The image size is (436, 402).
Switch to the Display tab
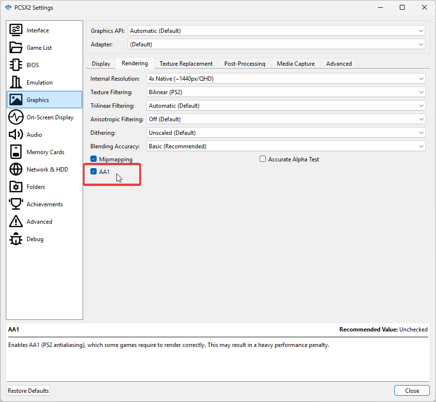(101, 64)
